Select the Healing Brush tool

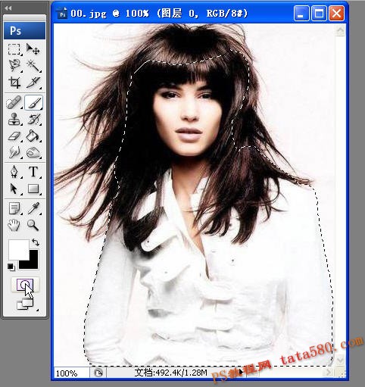point(14,102)
